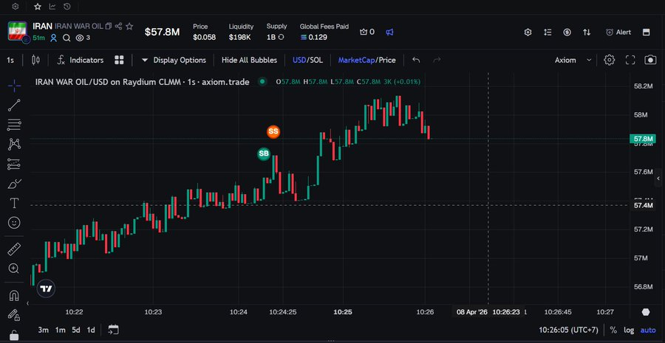Select the ruler measure tool
The width and height of the screenshot is (665, 343).
click(14, 249)
